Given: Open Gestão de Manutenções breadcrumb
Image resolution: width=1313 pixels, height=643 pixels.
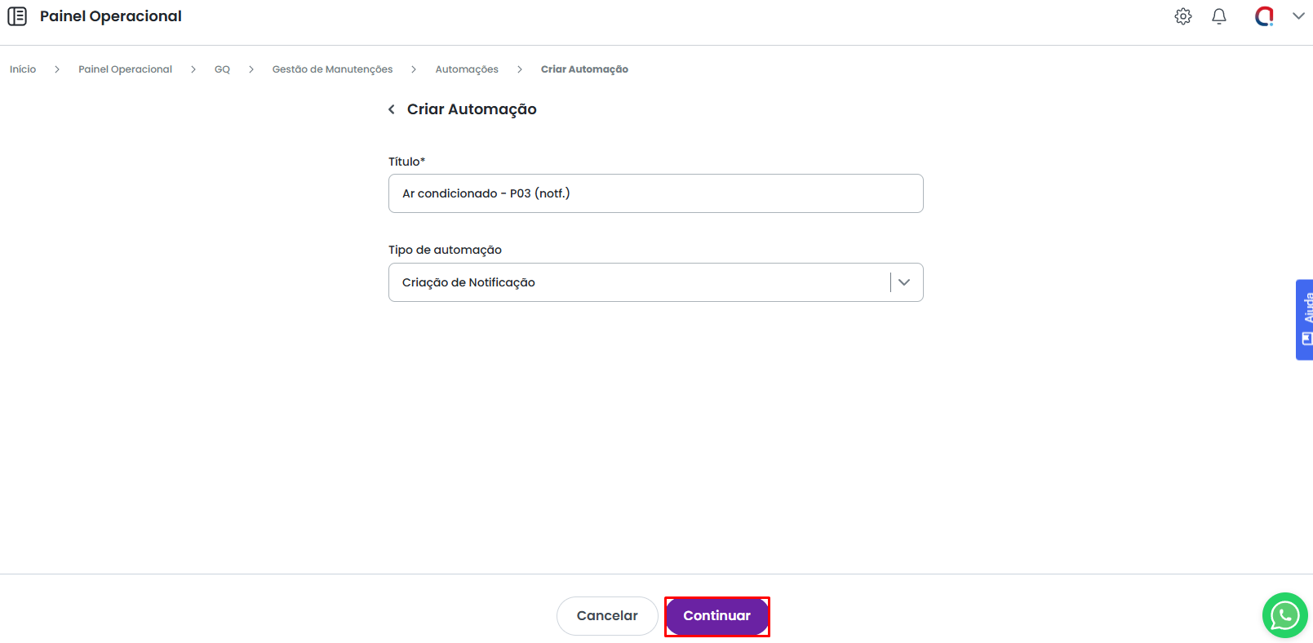Looking at the screenshot, I should (x=332, y=69).
